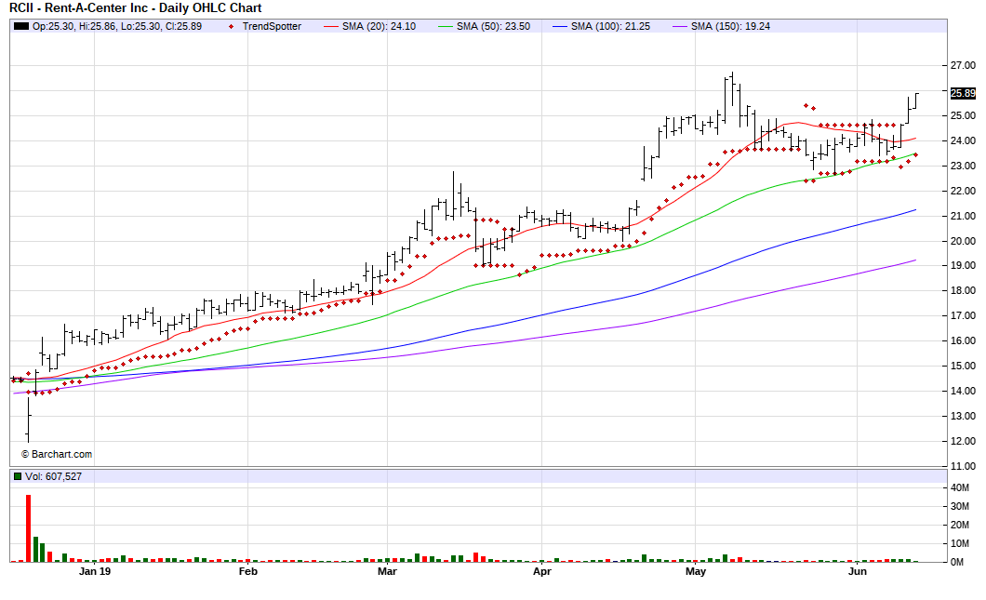Viewport: 986px width, 600px height.
Task: Click the green Vol legend square
Action: coord(18,476)
